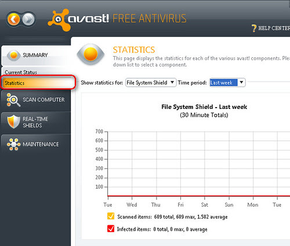The height and width of the screenshot is (246, 290).
Task: Click the avast! orange logo icon
Action: tap(59, 20)
